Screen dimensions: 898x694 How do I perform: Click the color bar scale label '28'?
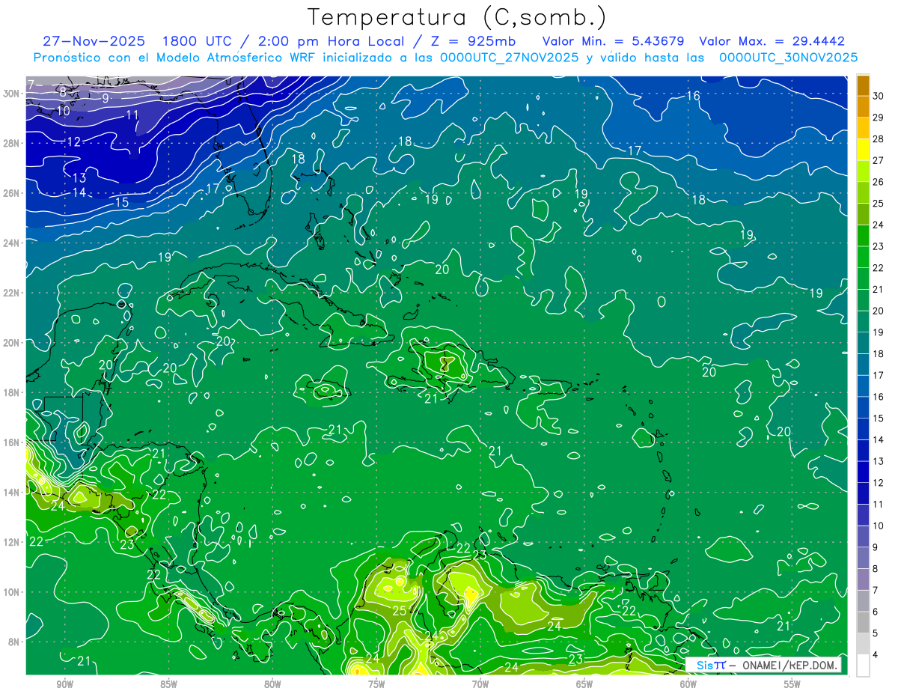[x=879, y=139]
